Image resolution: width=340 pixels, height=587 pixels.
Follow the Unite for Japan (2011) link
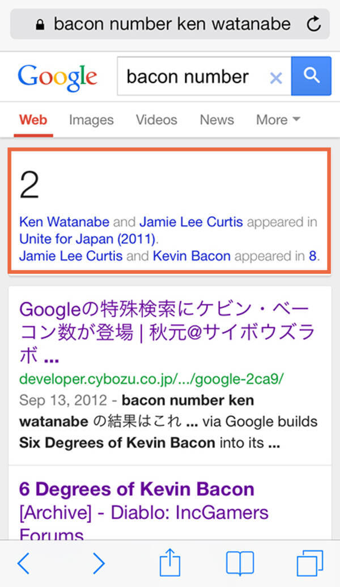pos(88,238)
